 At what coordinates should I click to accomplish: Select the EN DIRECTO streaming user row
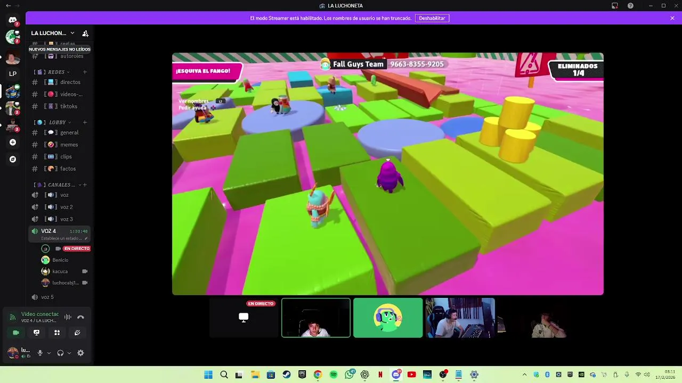point(65,248)
